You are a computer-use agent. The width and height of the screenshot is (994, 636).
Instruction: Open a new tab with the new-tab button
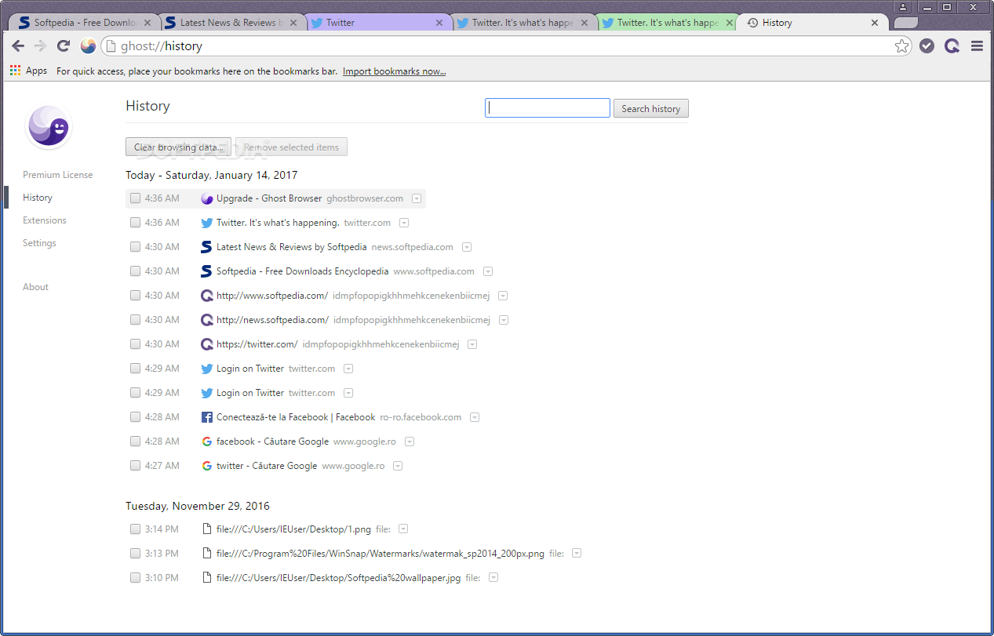point(905,23)
